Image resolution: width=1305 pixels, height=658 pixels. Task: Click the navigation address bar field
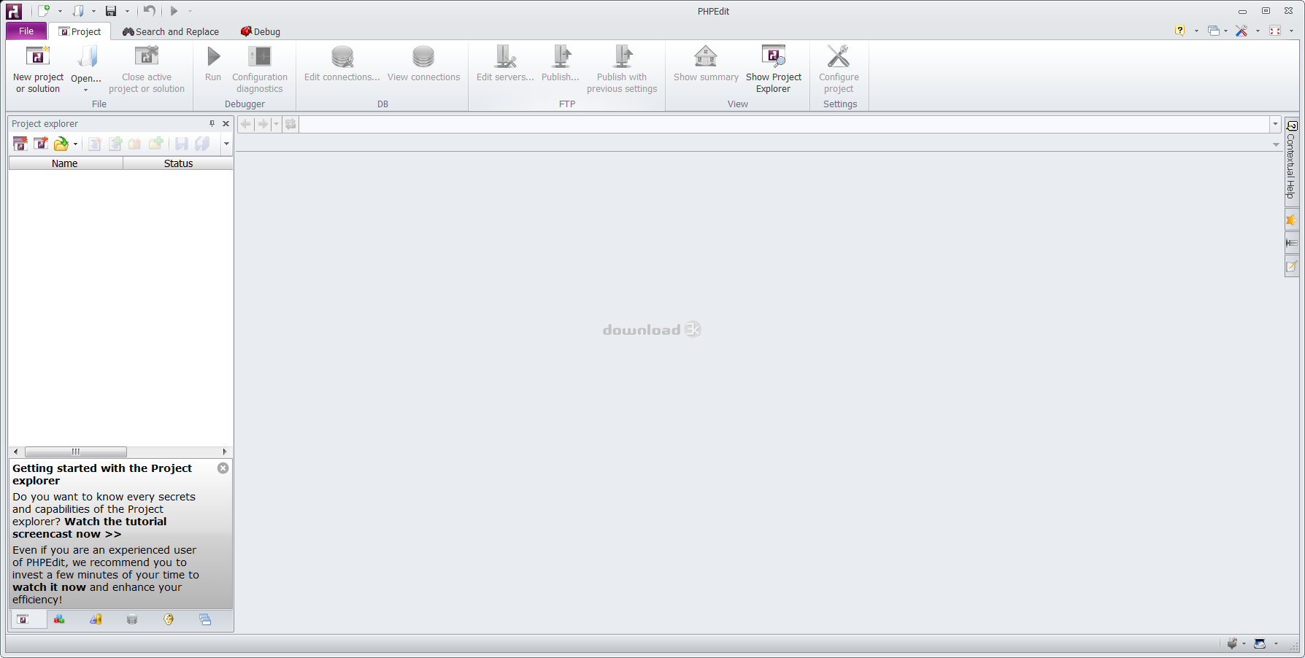pos(784,124)
